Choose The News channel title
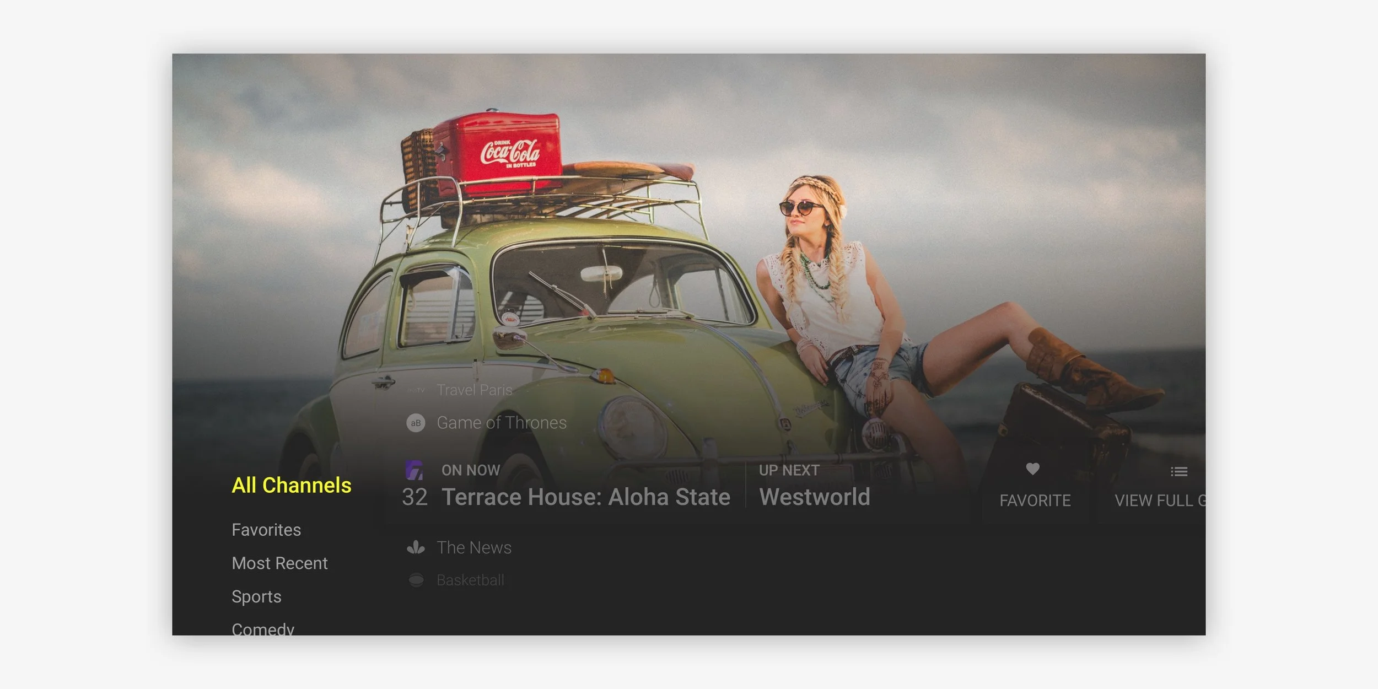The image size is (1378, 689). pyautogui.click(x=474, y=547)
